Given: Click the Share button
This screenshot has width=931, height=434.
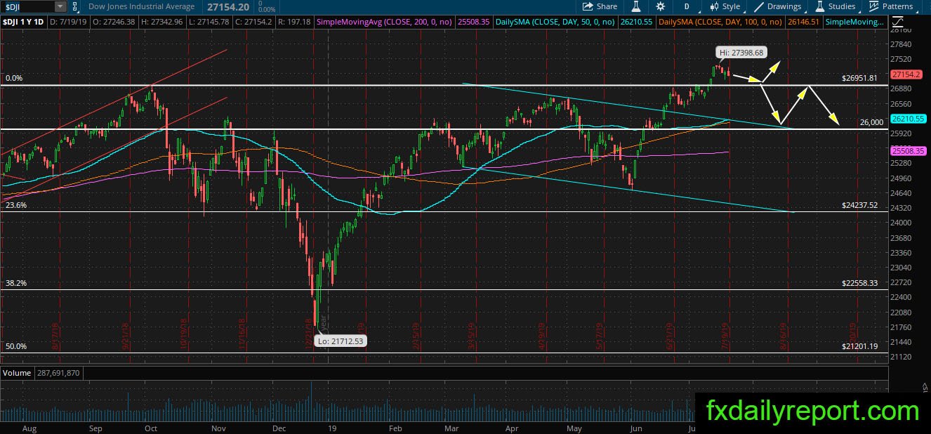Looking at the screenshot, I should pos(601,6).
